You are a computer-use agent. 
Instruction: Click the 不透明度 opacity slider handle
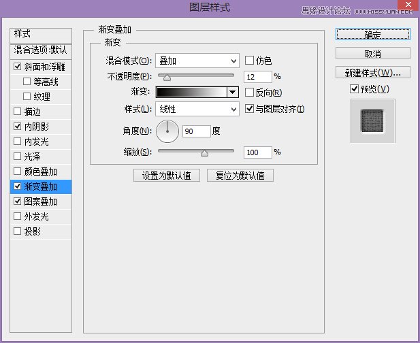point(167,78)
